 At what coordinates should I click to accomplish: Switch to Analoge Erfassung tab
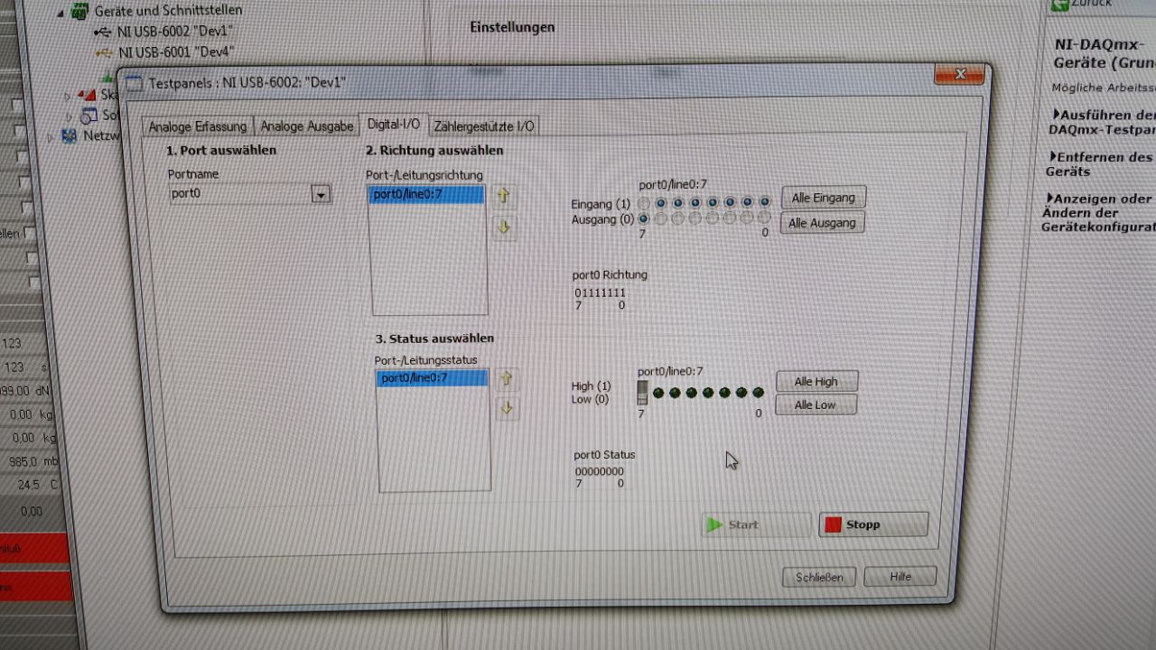click(x=197, y=126)
